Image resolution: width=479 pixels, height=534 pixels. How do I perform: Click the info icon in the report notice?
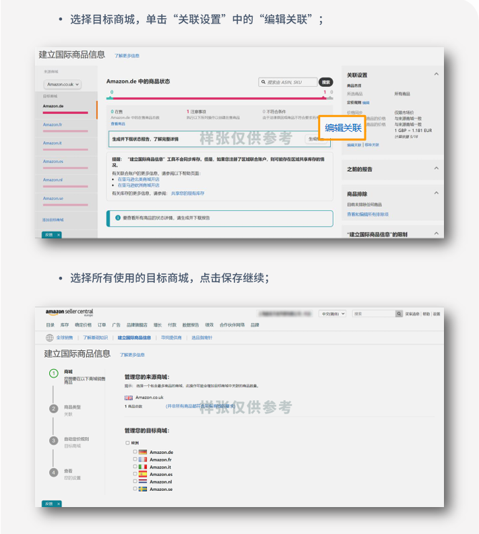118,218
